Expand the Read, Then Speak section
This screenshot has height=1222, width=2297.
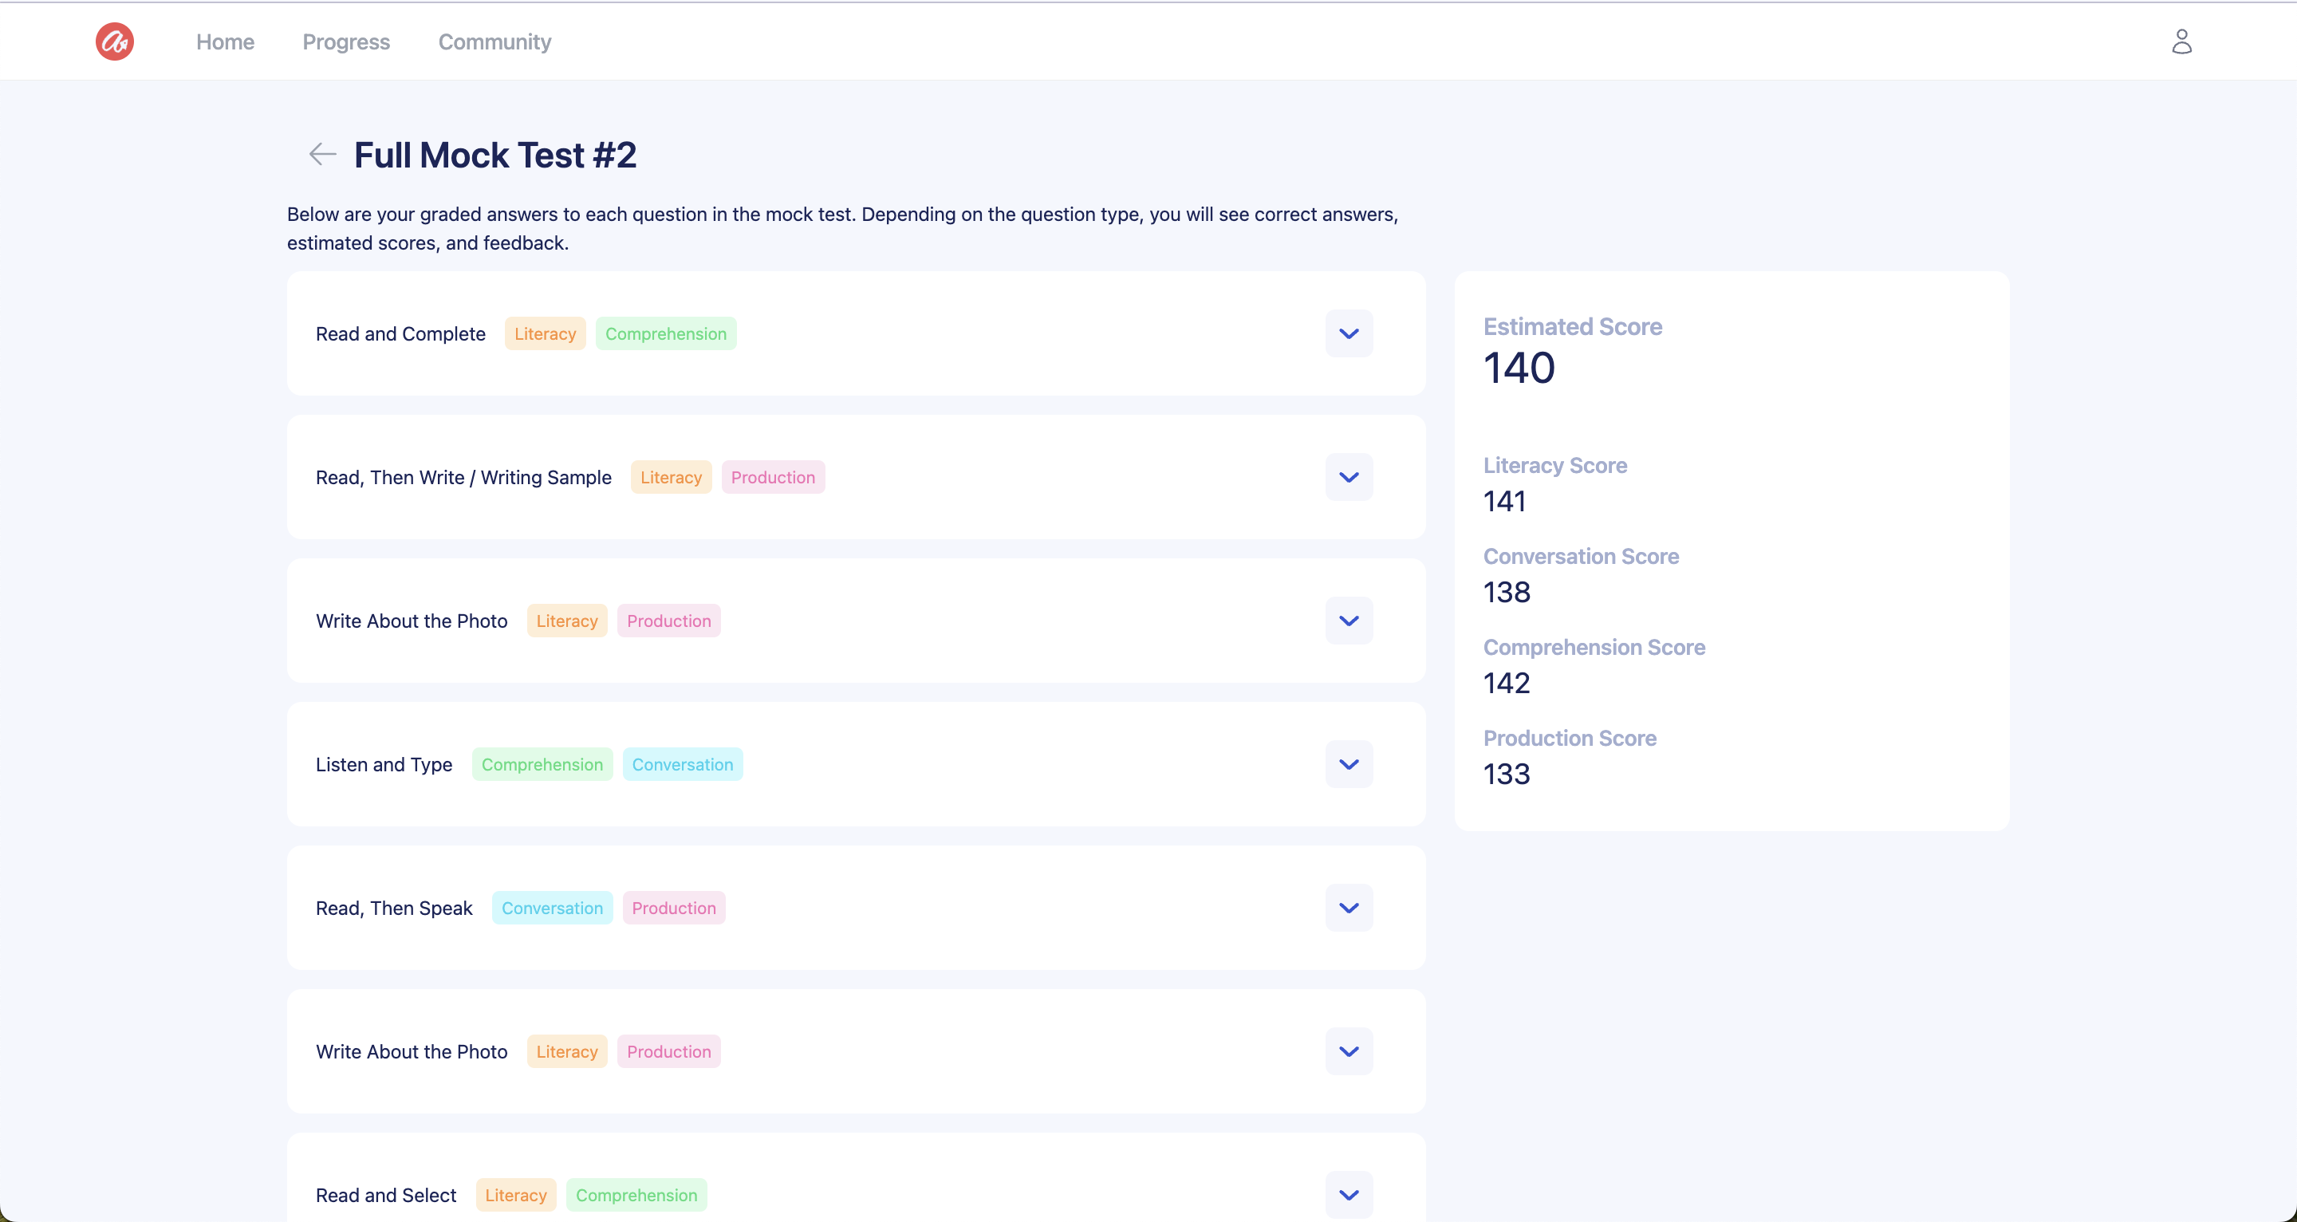click(x=1348, y=908)
